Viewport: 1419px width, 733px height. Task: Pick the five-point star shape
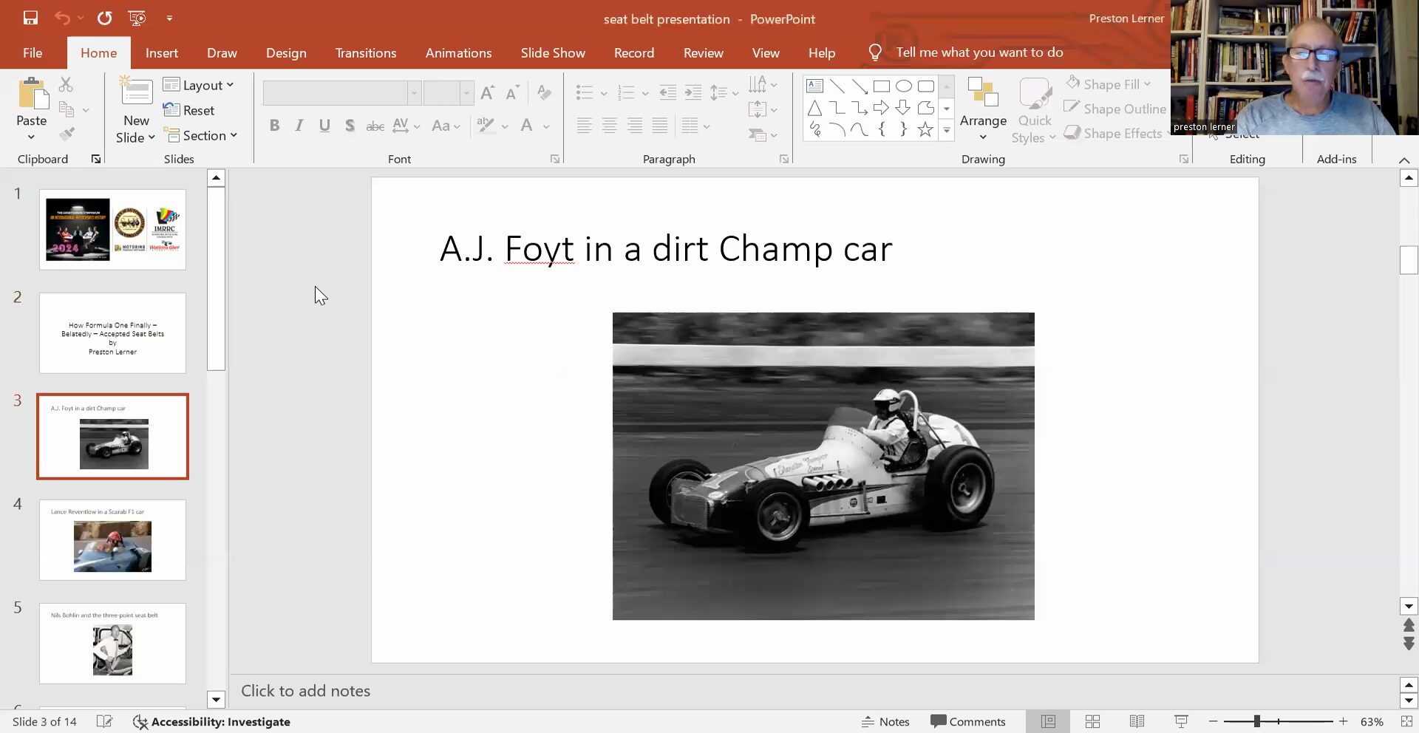click(925, 130)
